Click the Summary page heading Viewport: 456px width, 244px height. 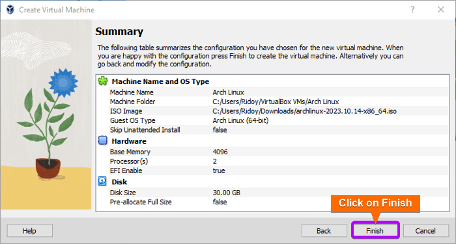pyautogui.click(x=119, y=31)
